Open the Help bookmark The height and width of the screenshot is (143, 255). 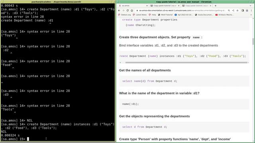click(x=152, y=15)
